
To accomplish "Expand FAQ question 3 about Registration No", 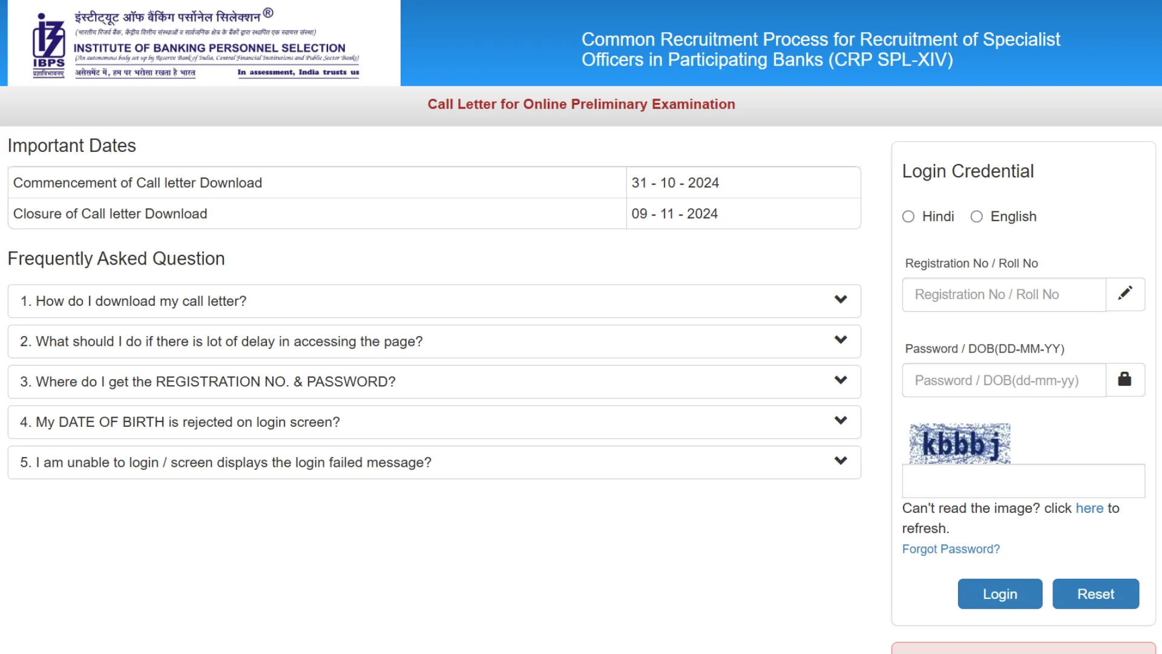I will pos(434,381).
